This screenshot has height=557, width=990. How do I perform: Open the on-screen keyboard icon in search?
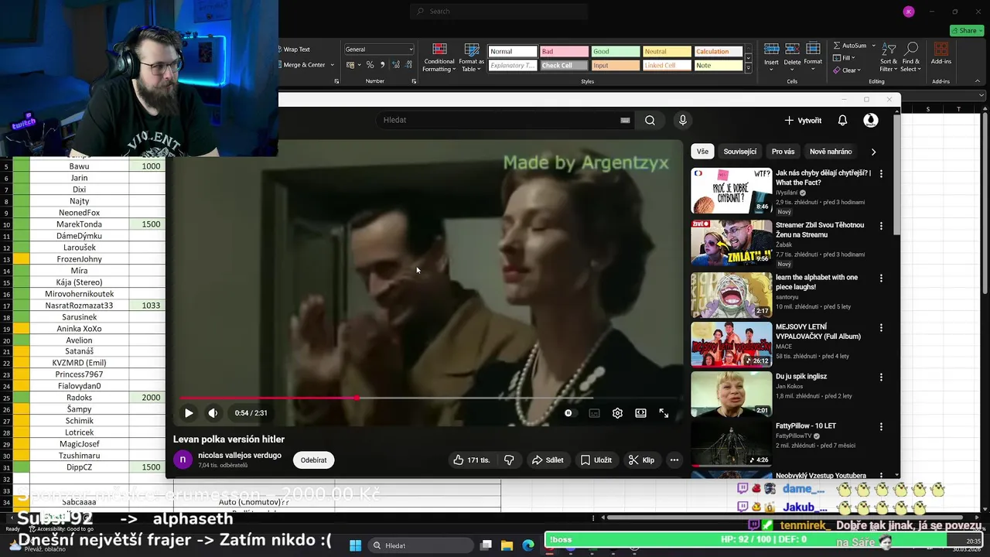[x=625, y=120]
